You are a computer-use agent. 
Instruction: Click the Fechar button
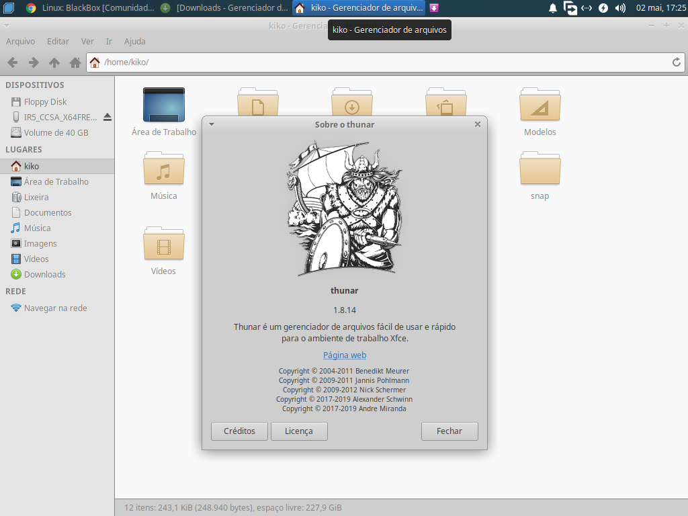pos(449,431)
